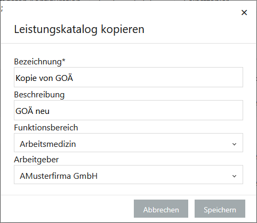Expand the Funktionsbereich dropdown chevron
This screenshot has height=223, width=257.
[234, 144]
